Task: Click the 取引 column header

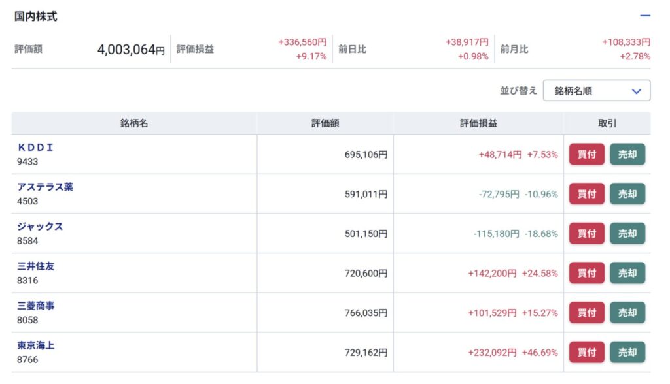Action: point(607,123)
